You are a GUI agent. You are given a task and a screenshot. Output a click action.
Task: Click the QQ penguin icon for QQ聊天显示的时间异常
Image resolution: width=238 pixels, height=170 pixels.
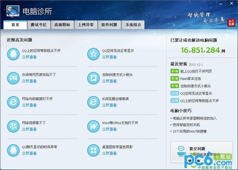(13, 150)
